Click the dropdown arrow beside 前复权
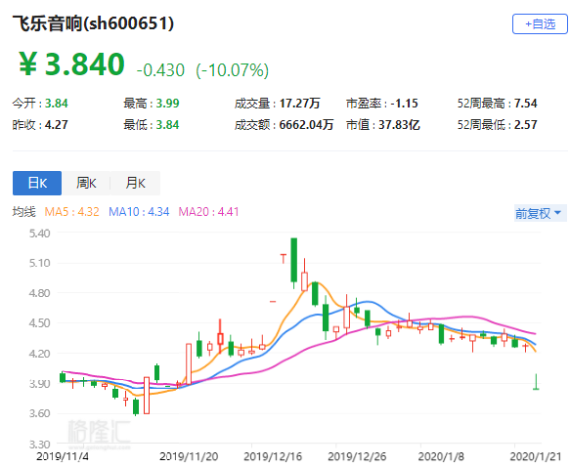The image size is (570, 467). [x=557, y=213]
